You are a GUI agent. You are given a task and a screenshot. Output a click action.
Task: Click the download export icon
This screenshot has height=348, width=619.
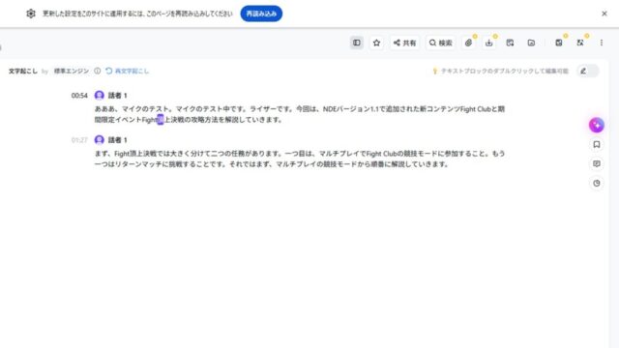489,43
